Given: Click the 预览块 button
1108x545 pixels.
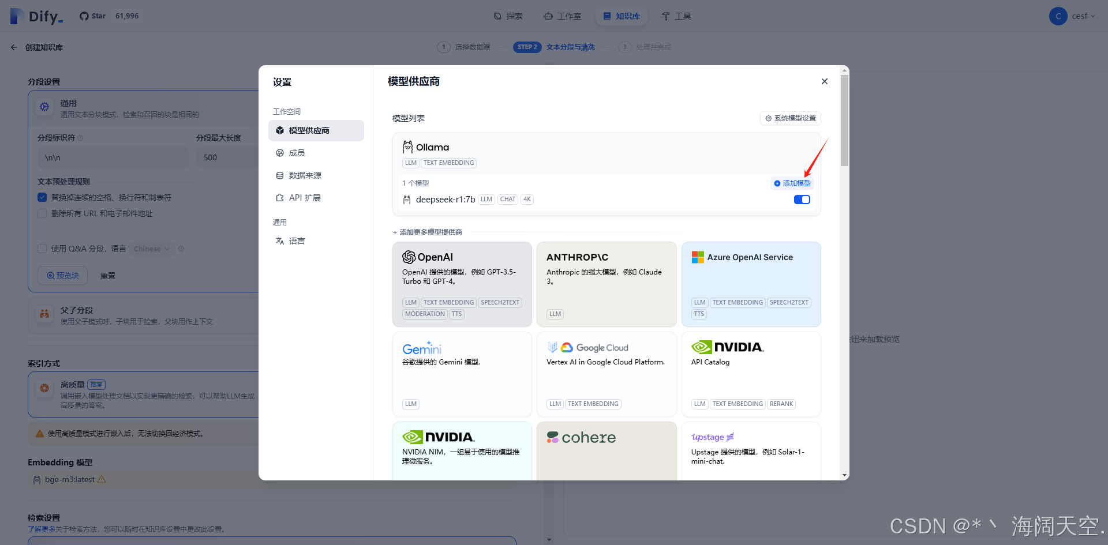Looking at the screenshot, I should coord(62,276).
